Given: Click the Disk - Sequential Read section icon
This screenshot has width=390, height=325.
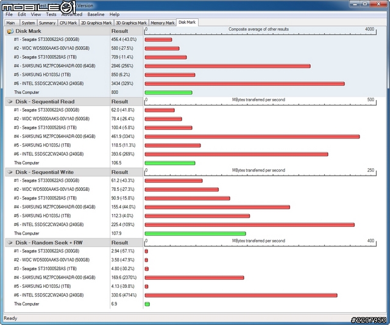Looking at the screenshot, I should pos(10,102).
